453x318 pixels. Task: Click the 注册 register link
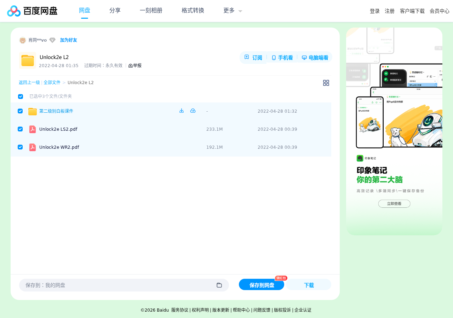390,11
